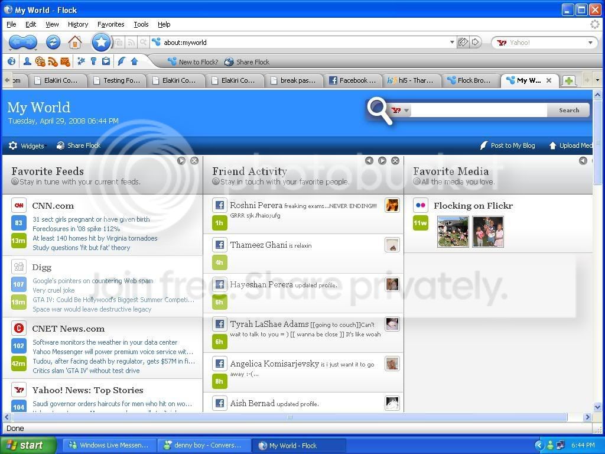The width and height of the screenshot is (605, 454).
Task: Reload the page with the Refresh button
Action: tap(53, 42)
